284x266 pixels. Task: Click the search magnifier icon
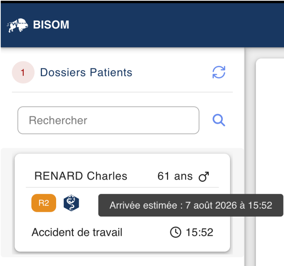click(x=219, y=120)
